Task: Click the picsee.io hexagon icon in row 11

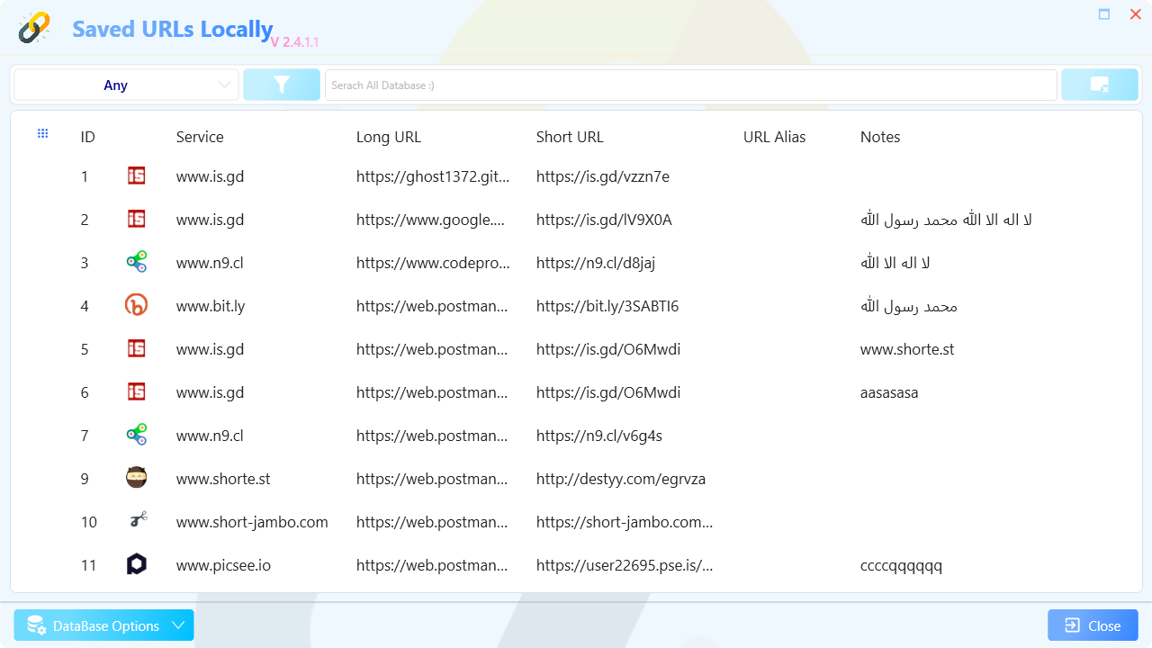Action: 136,564
